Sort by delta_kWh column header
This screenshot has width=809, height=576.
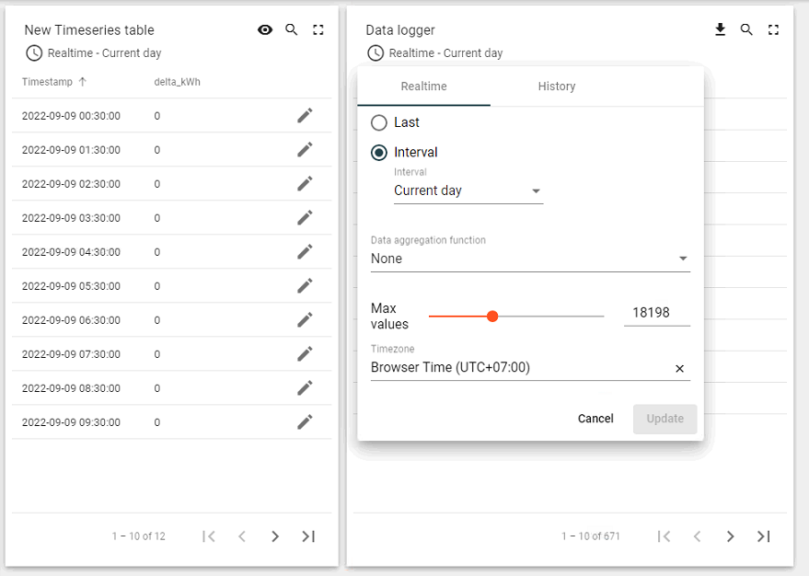point(177,82)
